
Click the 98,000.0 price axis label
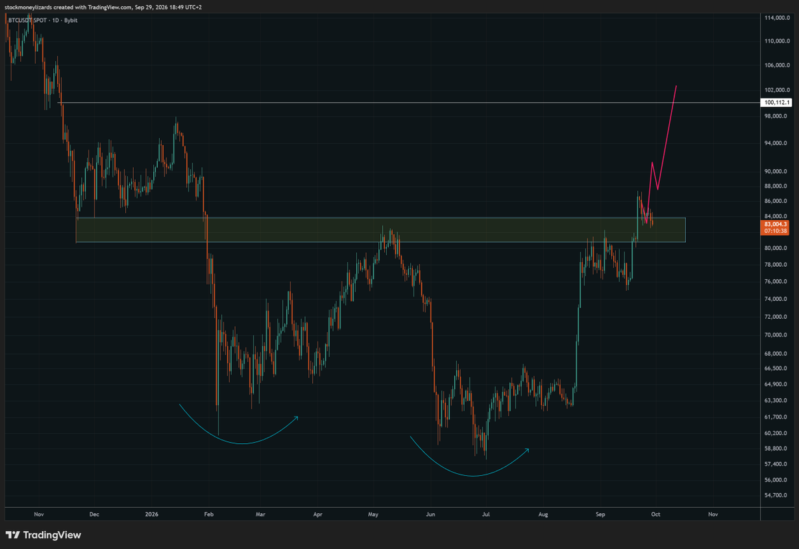click(777, 116)
